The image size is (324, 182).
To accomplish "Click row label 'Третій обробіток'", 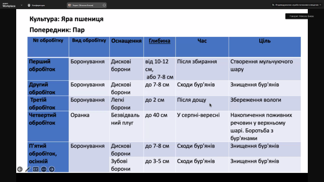I will [48, 103].
